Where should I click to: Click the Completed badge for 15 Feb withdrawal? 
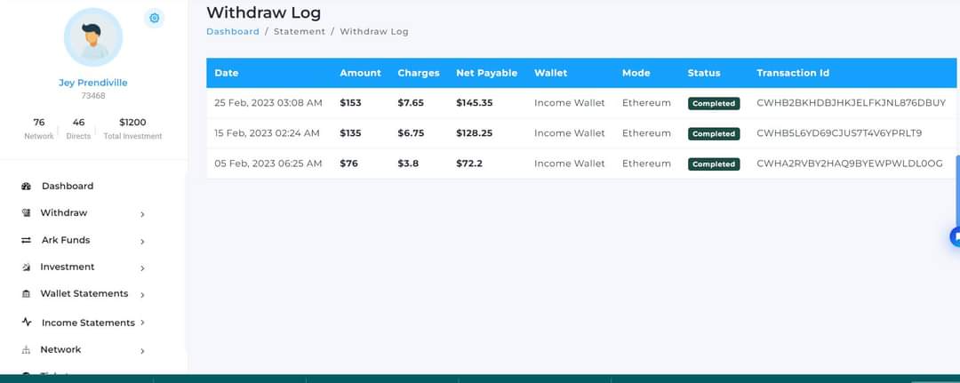[714, 133]
